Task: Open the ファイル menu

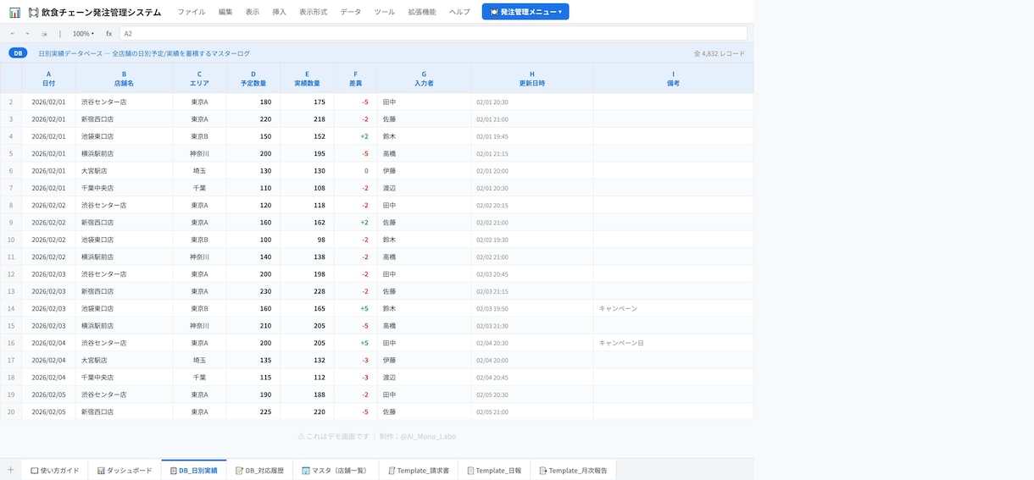Action: click(x=191, y=12)
